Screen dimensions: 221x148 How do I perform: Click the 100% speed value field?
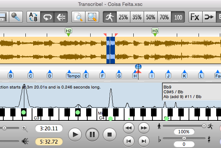click(x=184, y=132)
